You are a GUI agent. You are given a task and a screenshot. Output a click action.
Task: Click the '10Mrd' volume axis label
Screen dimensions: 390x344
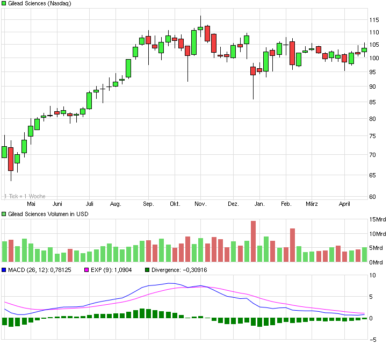tap(378, 234)
